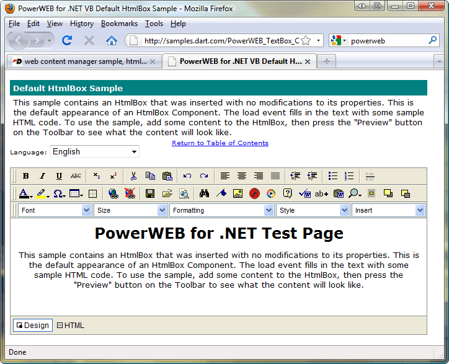Justify text alignment
Image resolution: width=449 pixels, height=364 pixels.
(275, 176)
